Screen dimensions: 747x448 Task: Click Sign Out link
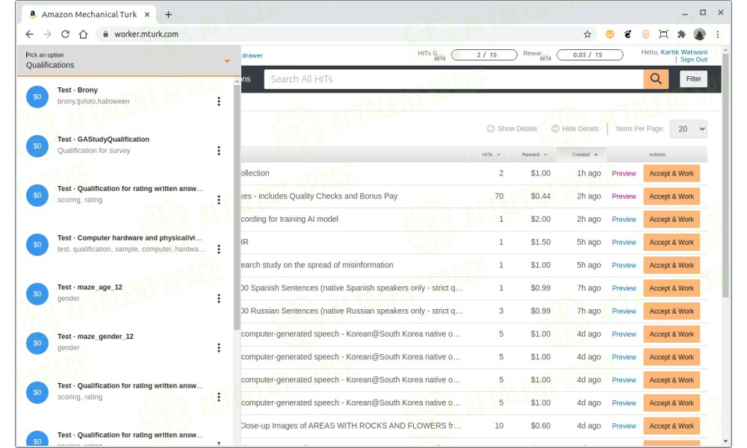click(694, 60)
